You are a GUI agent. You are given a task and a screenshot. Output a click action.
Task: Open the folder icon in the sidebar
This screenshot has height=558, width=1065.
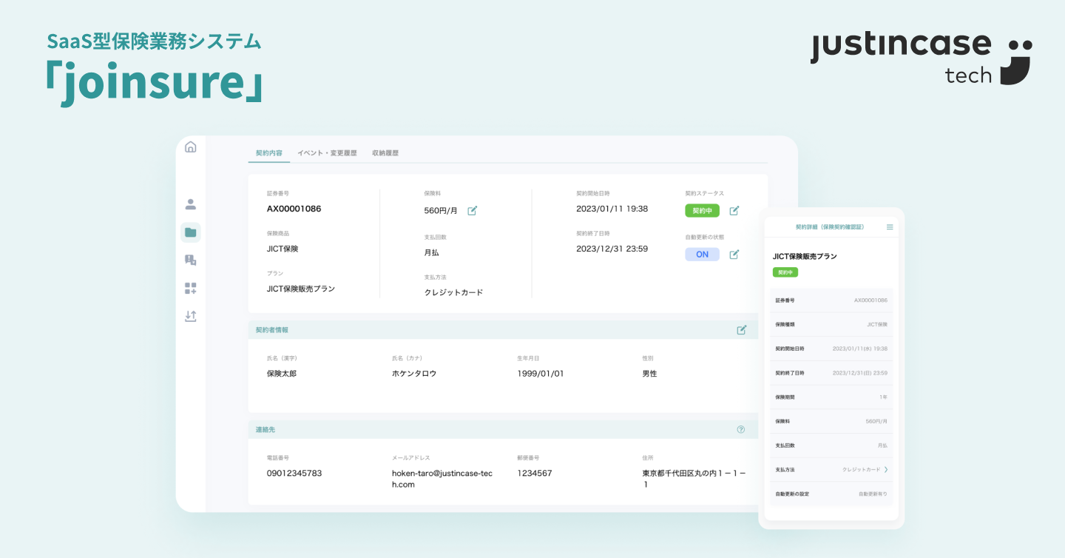191,232
